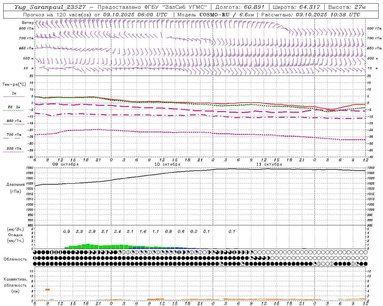Click the Рассчитано: 09.10.2025 10:38 UTC text

click(x=311, y=15)
